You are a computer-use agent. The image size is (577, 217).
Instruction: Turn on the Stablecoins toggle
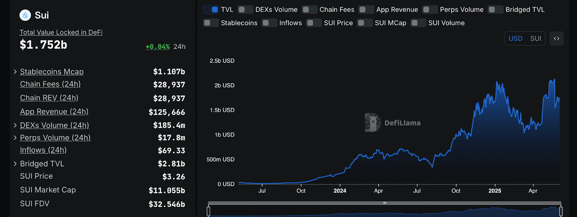(x=211, y=23)
